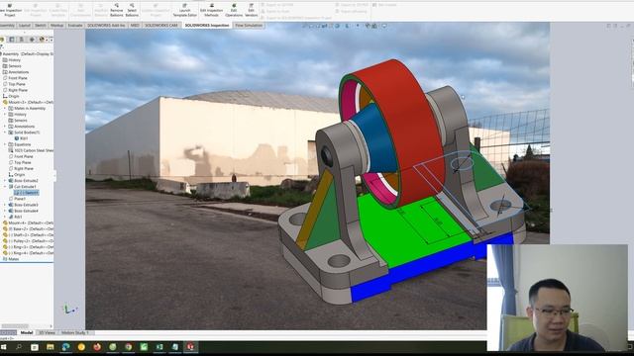634x356 pixels.
Task: Select Plane1 in feature tree
Action: [17, 199]
